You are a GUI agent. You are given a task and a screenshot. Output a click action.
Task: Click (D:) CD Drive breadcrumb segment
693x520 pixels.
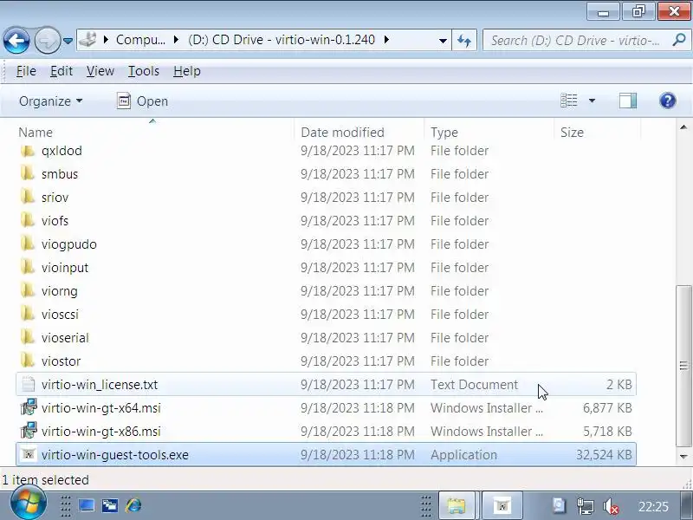pyautogui.click(x=281, y=40)
